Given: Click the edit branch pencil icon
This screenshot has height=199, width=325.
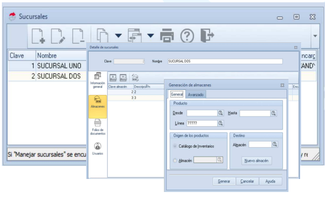Looking at the screenshot, I should pyautogui.click(x=58, y=36).
